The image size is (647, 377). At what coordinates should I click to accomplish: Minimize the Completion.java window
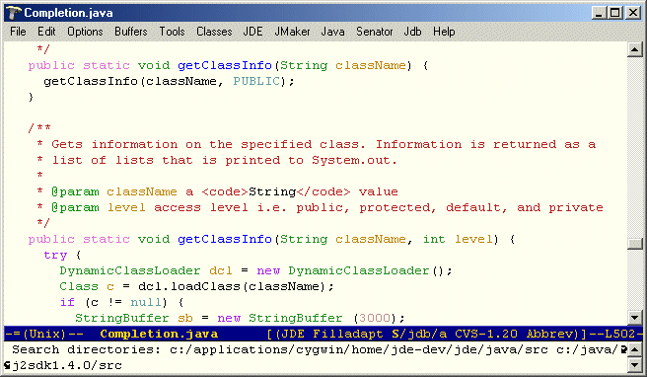599,13
